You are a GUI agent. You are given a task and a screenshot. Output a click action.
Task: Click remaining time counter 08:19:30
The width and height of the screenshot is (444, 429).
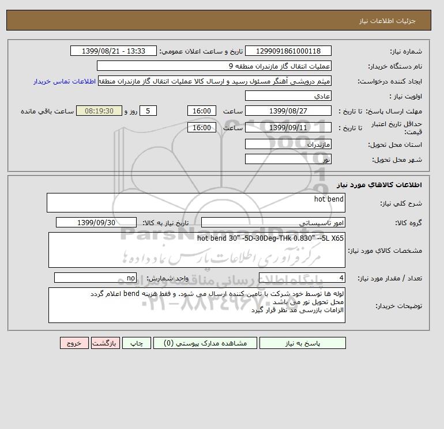pos(99,111)
